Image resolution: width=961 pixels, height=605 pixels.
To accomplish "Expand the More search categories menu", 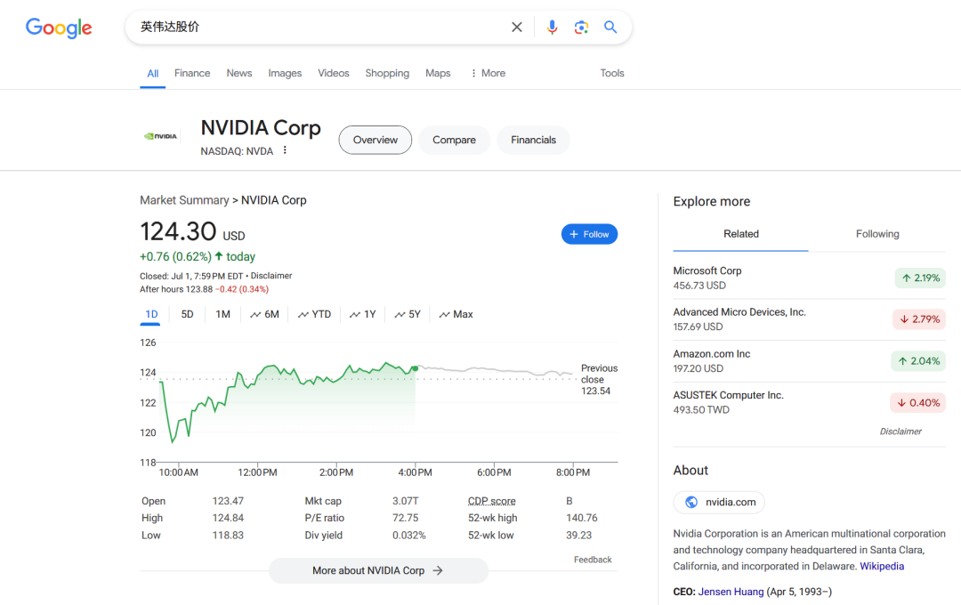I will tap(488, 73).
